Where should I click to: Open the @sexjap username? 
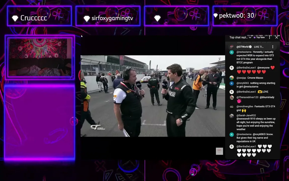coord(241,78)
